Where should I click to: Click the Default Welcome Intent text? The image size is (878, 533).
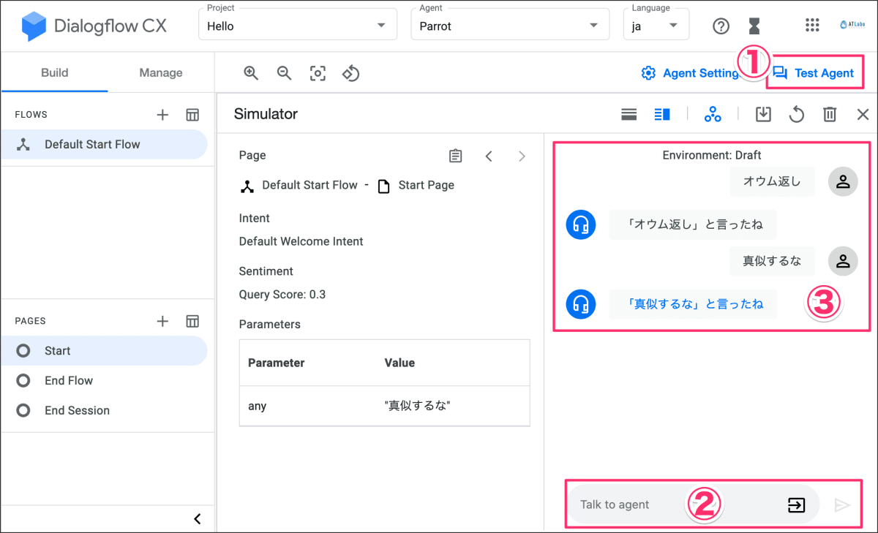pyautogui.click(x=301, y=241)
